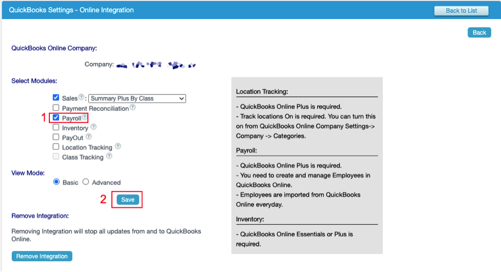Open the Payment Reconciliation help icon
The image size is (501, 272).
point(133,108)
